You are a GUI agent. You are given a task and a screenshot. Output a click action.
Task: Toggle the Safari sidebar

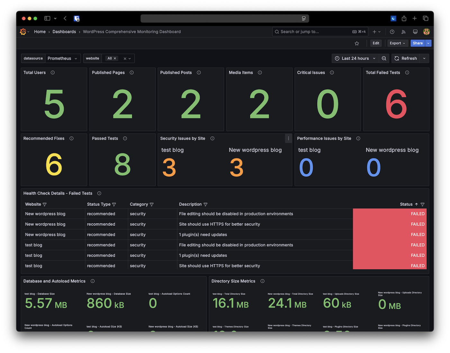coord(47,18)
